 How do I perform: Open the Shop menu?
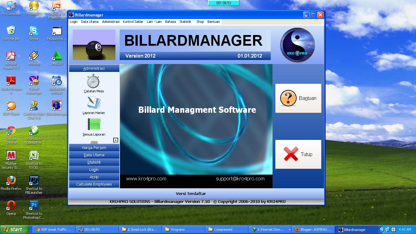[200, 22]
